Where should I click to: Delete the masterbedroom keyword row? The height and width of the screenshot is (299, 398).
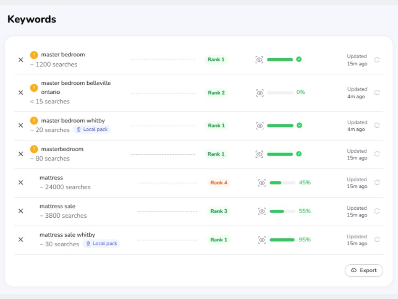point(21,154)
